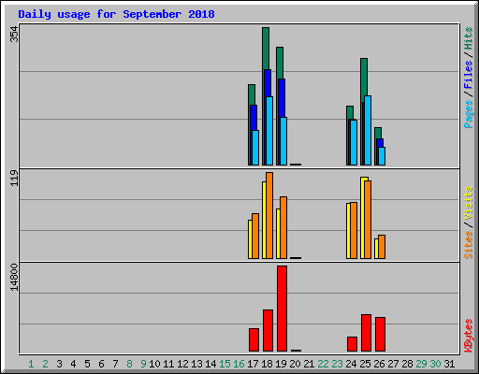The image size is (479, 374).
Task: Click day 1 on the x-axis
Action: pyautogui.click(x=31, y=364)
